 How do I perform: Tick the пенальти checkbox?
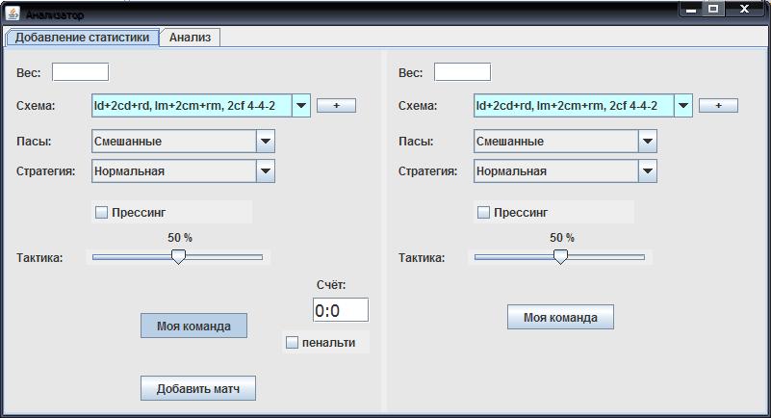click(x=292, y=343)
